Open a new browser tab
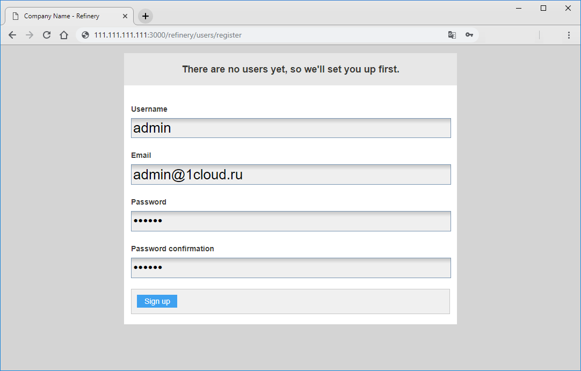 click(x=146, y=16)
